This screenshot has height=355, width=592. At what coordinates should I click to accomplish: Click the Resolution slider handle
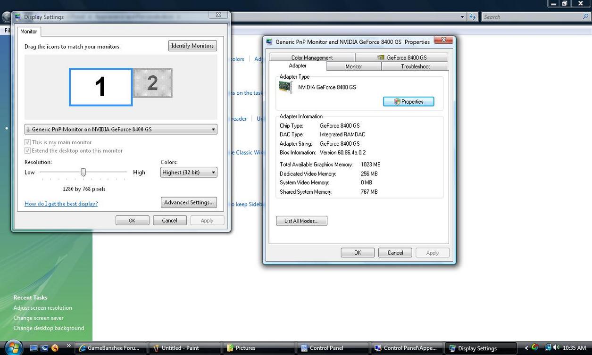tap(83, 173)
